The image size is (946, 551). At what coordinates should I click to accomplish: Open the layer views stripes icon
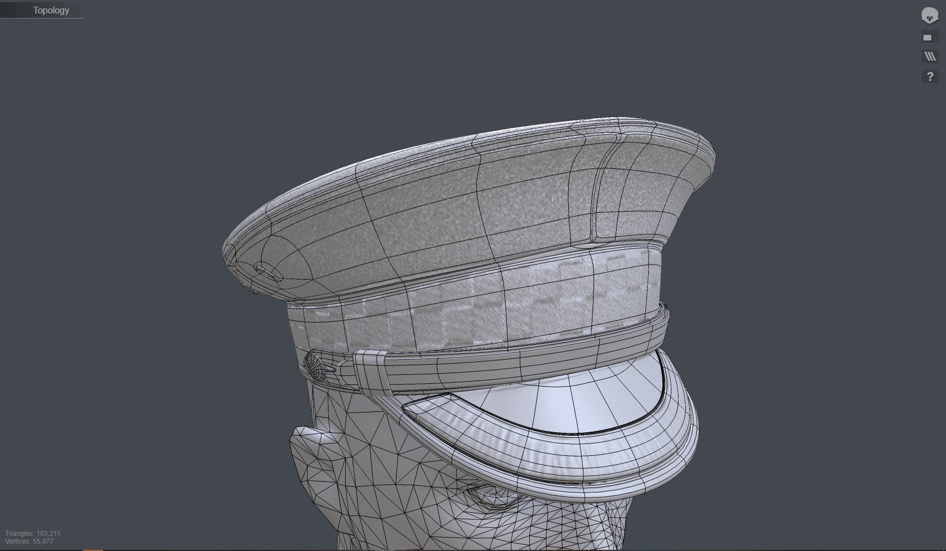[930, 56]
